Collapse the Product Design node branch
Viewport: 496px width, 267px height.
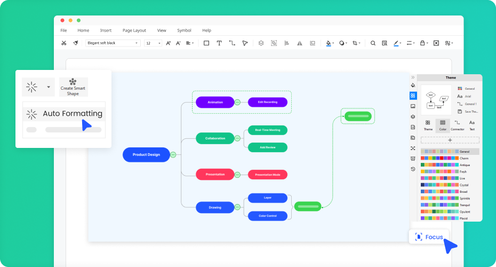coord(173,155)
